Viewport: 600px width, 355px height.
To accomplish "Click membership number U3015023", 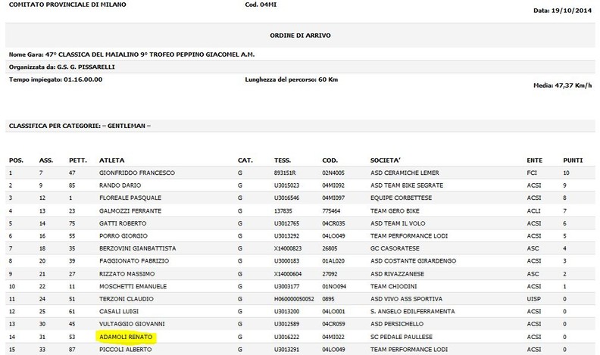I will 286,185.
